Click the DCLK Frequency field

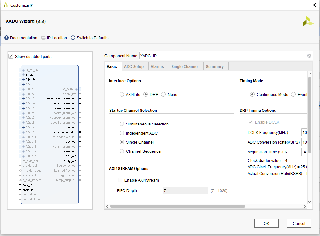point(304,133)
